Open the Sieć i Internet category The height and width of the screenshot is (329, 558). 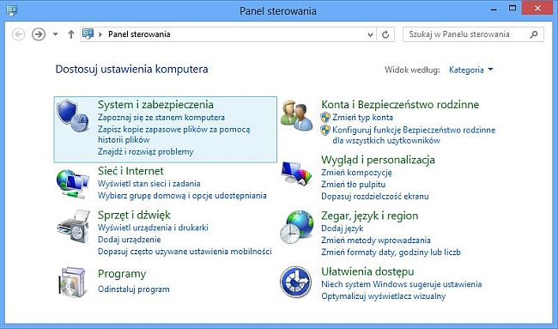click(x=130, y=171)
